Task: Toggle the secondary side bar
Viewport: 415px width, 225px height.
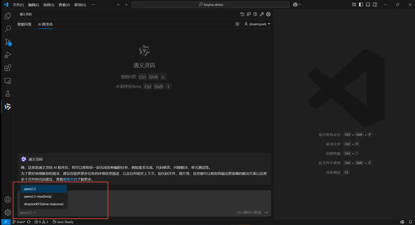Action: coord(375,4)
